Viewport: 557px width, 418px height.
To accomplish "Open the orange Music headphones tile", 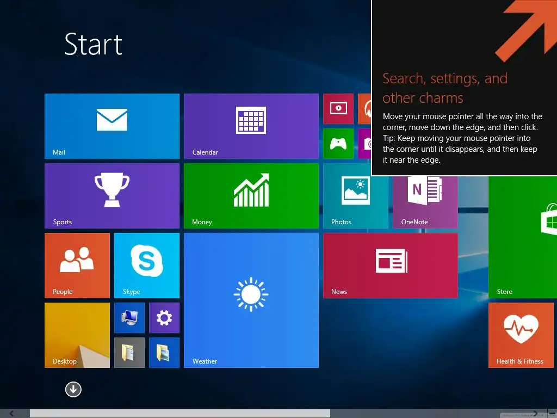I will pos(365,109).
